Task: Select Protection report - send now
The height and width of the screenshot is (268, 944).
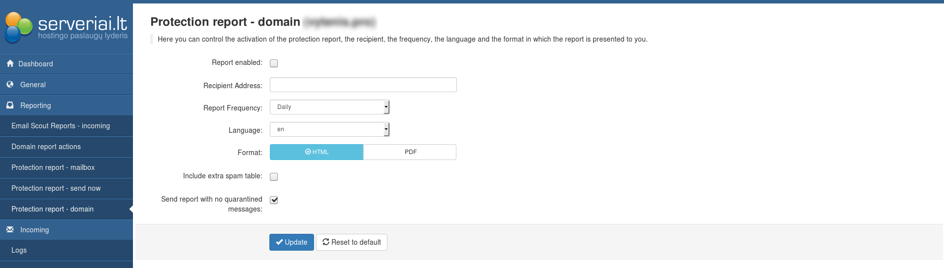Action: click(56, 188)
